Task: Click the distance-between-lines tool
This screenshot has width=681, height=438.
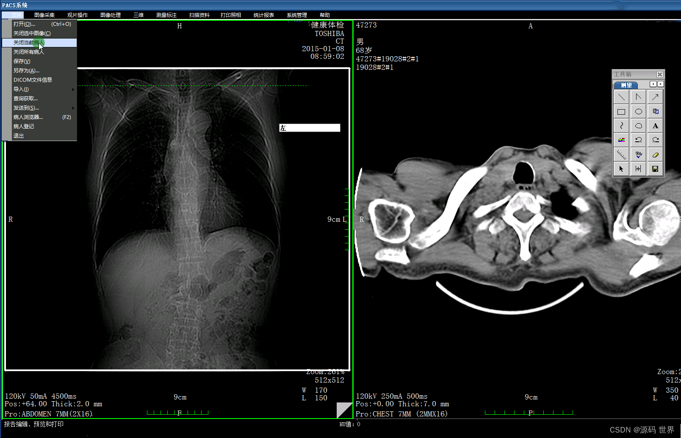Action: pos(638,169)
